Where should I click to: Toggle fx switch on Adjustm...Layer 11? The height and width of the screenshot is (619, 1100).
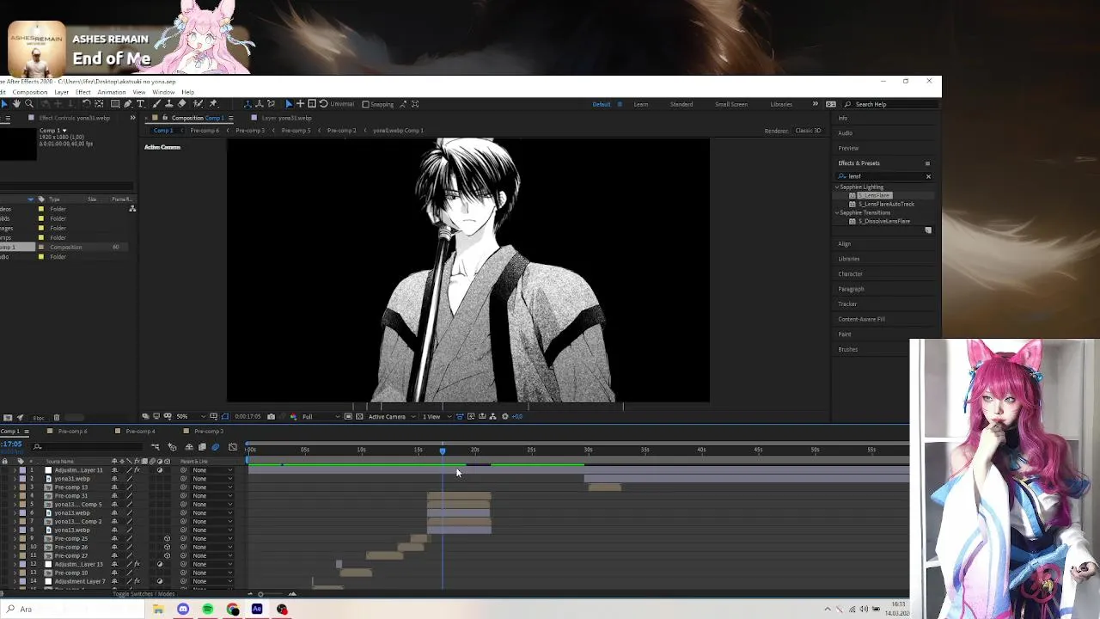[137, 470]
